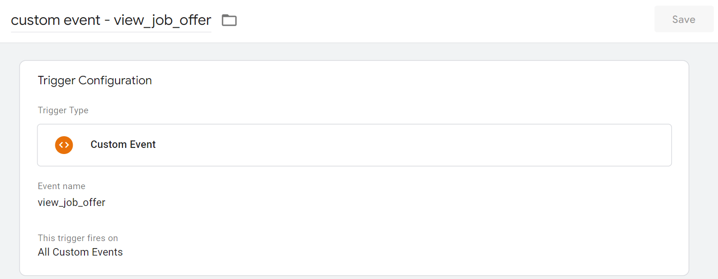Click the "Trigger Type" label
Viewport: 718px width, 279px height.
(63, 110)
